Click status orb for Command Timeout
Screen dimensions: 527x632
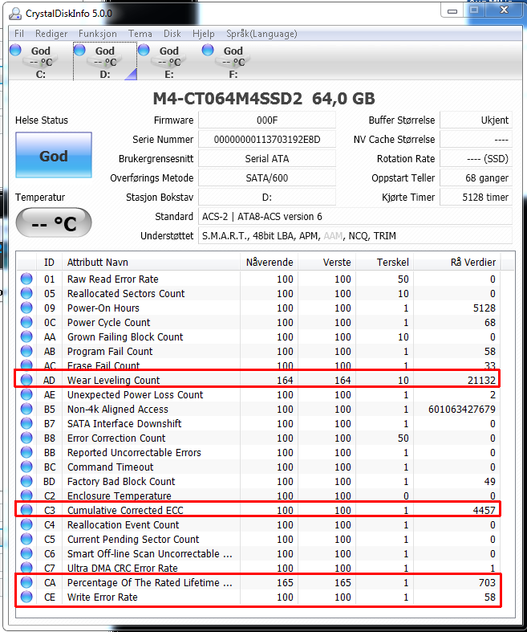[x=26, y=467]
